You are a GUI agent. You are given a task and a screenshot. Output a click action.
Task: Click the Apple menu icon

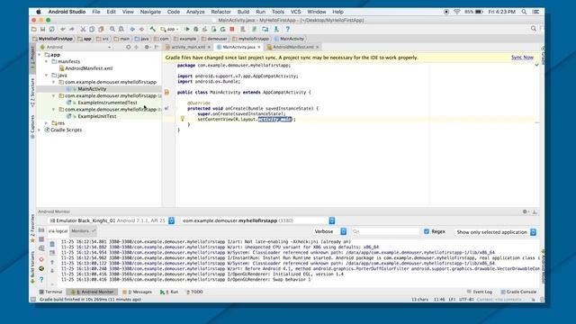[x=39, y=12]
